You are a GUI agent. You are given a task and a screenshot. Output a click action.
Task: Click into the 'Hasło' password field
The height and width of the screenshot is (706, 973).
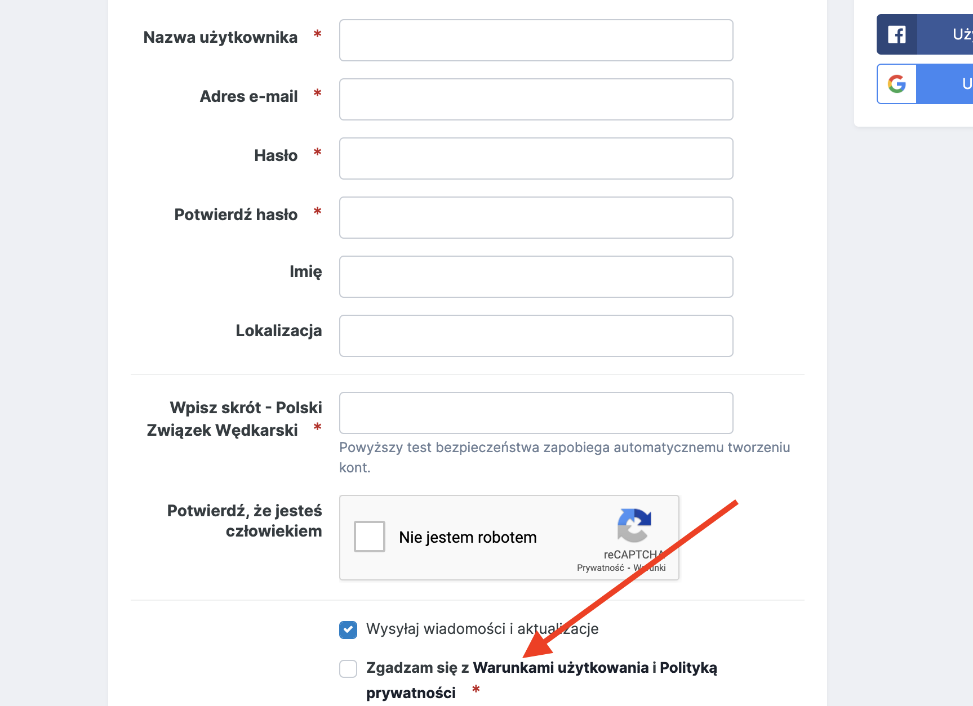(536, 159)
